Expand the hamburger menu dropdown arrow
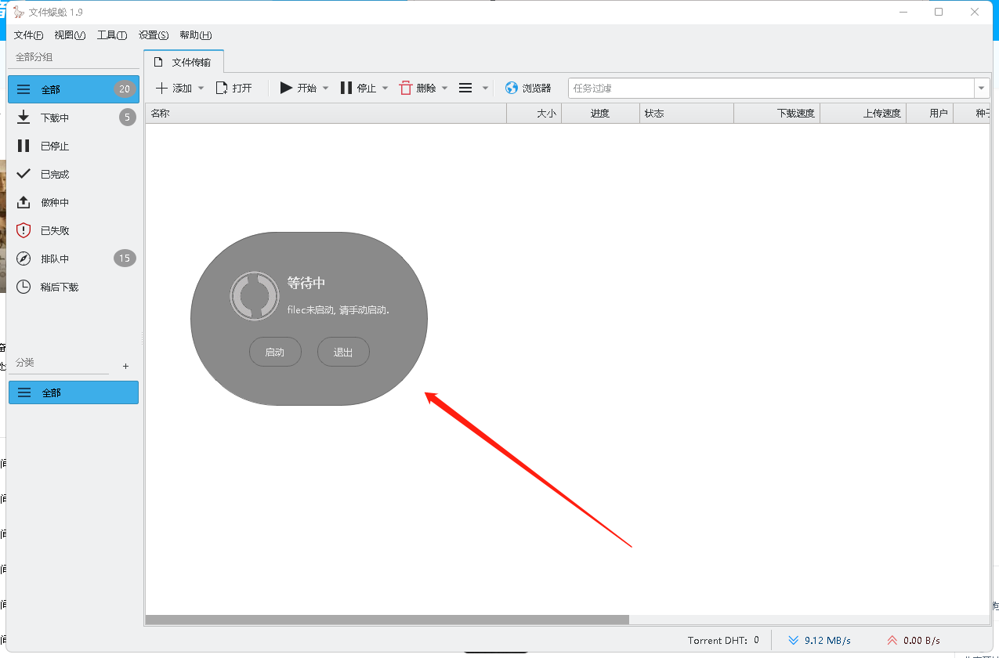This screenshot has width=999, height=658. click(485, 89)
